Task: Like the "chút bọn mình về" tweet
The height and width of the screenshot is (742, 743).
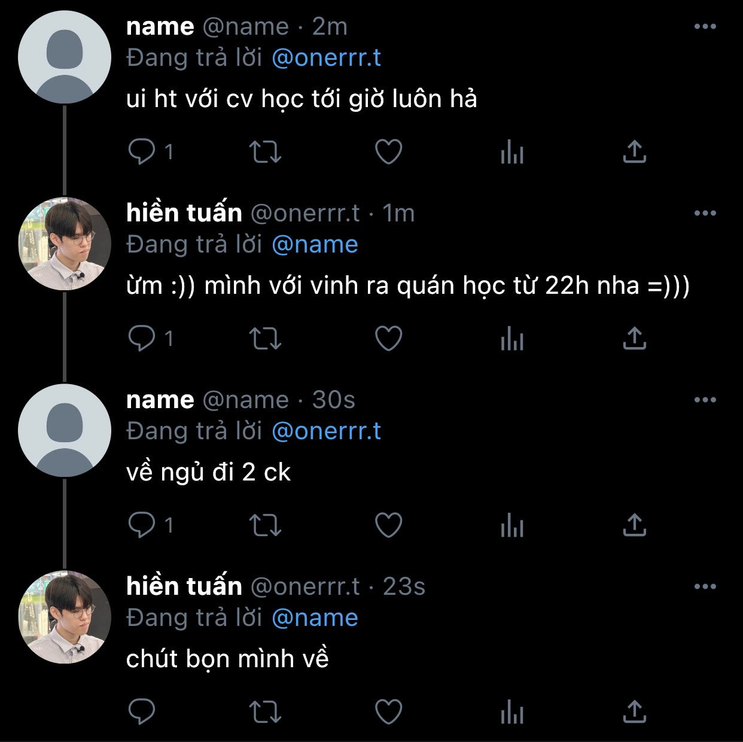Action: [388, 712]
